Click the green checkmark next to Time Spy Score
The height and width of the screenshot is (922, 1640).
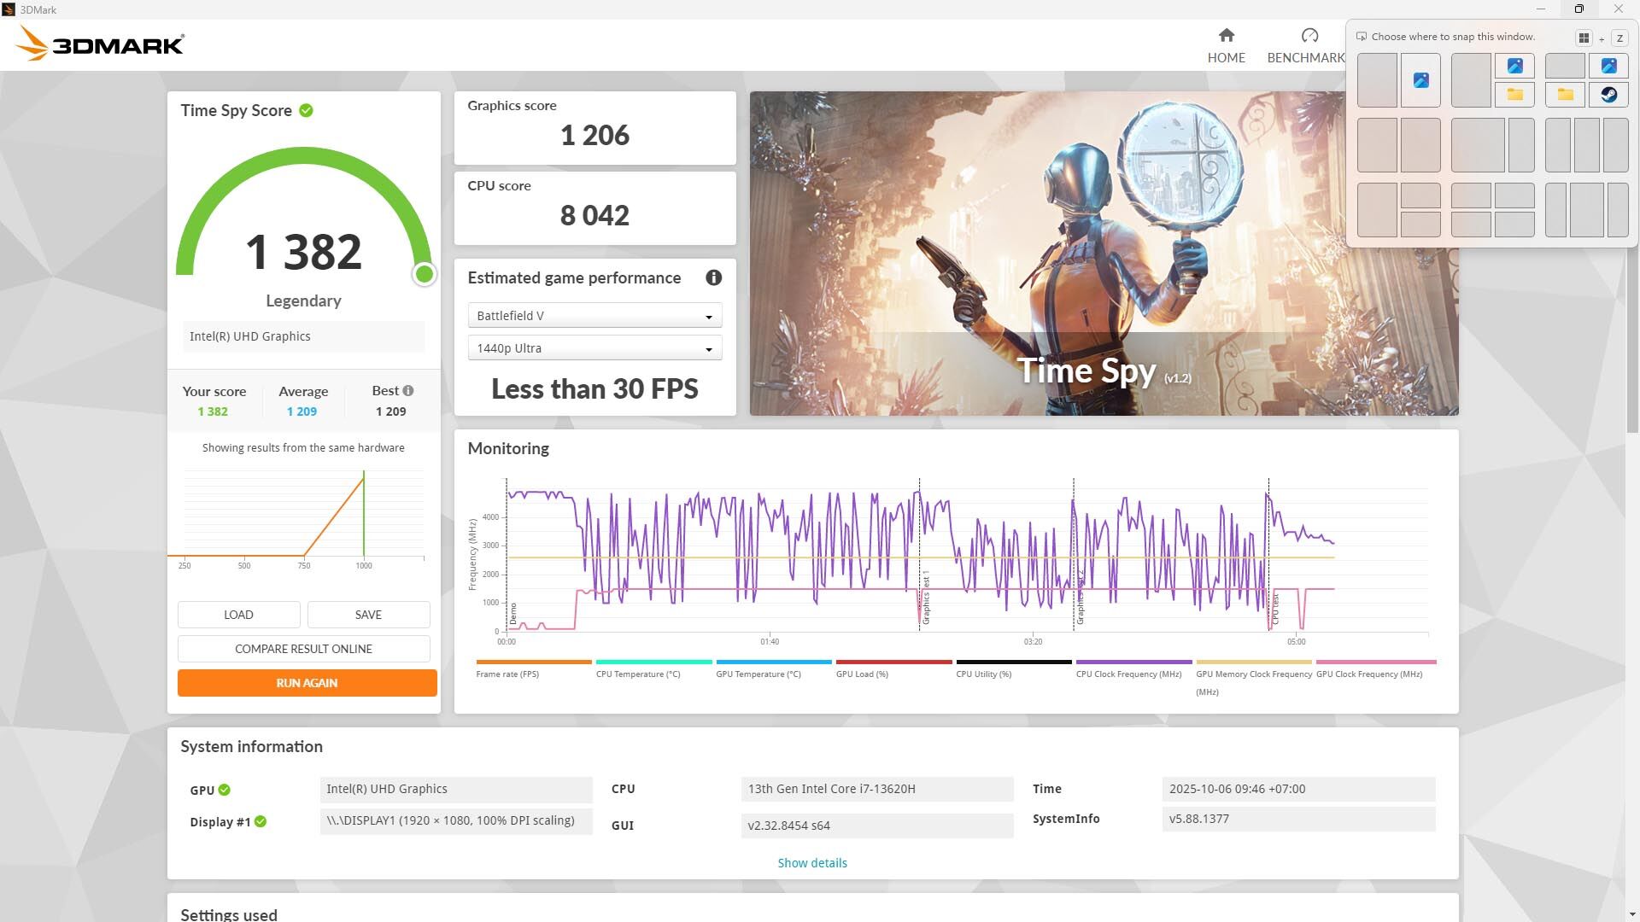click(x=307, y=110)
